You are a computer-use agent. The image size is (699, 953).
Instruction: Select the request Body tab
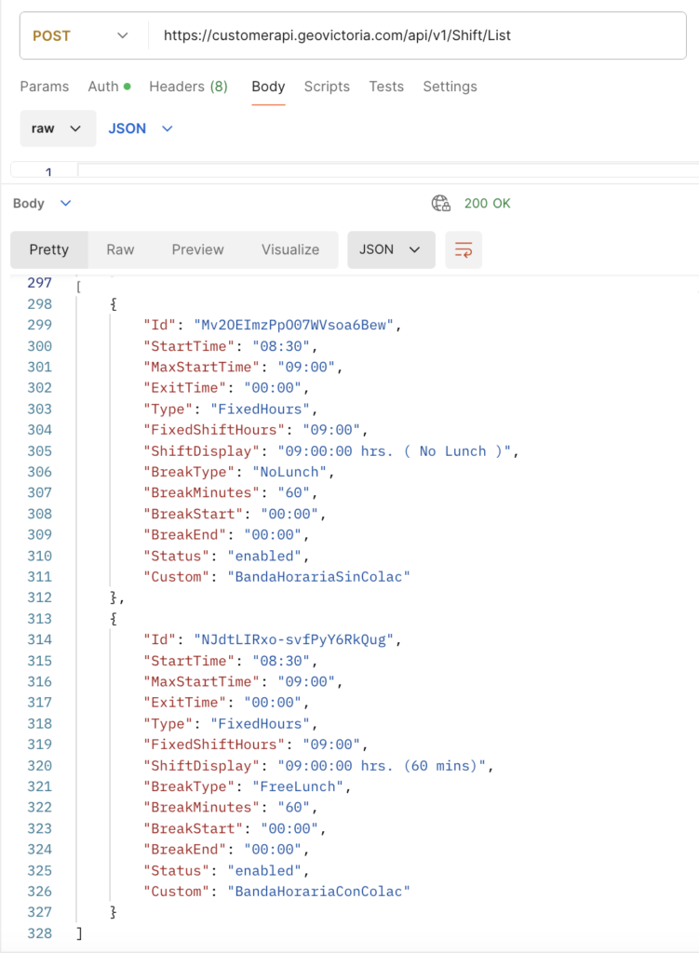point(268,87)
